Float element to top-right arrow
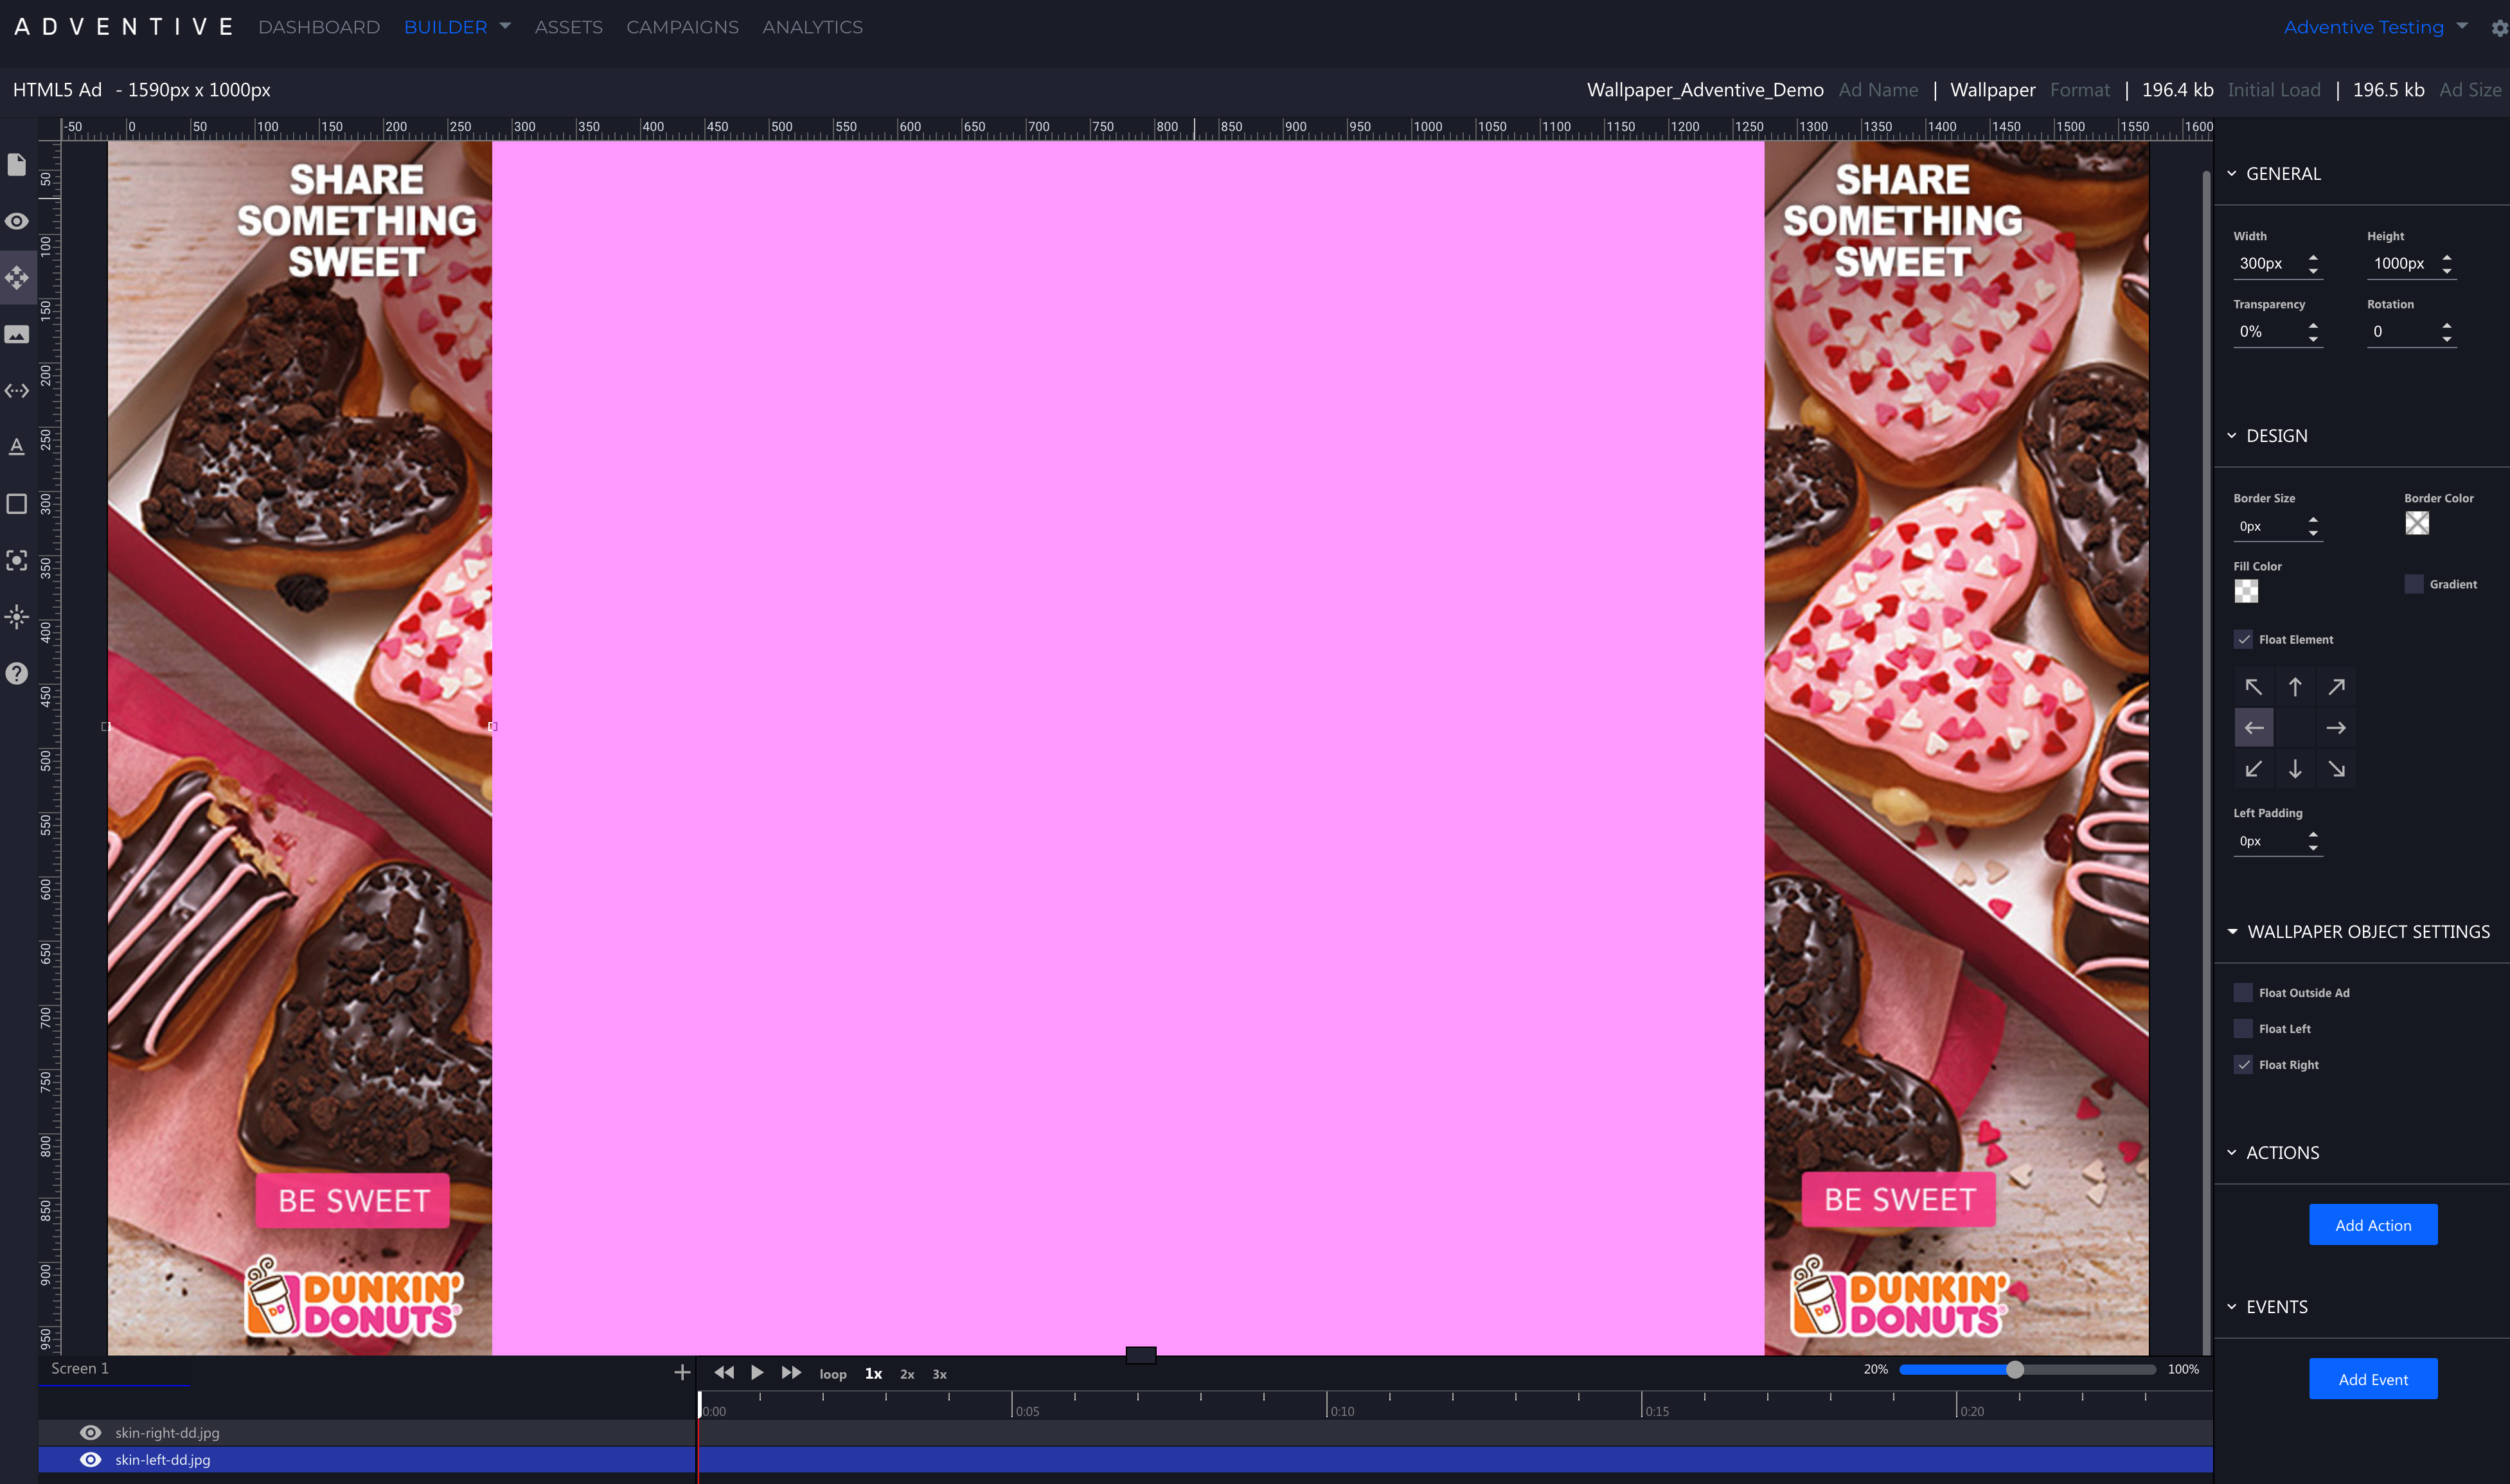This screenshot has height=1484, width=2510. 2336,687
